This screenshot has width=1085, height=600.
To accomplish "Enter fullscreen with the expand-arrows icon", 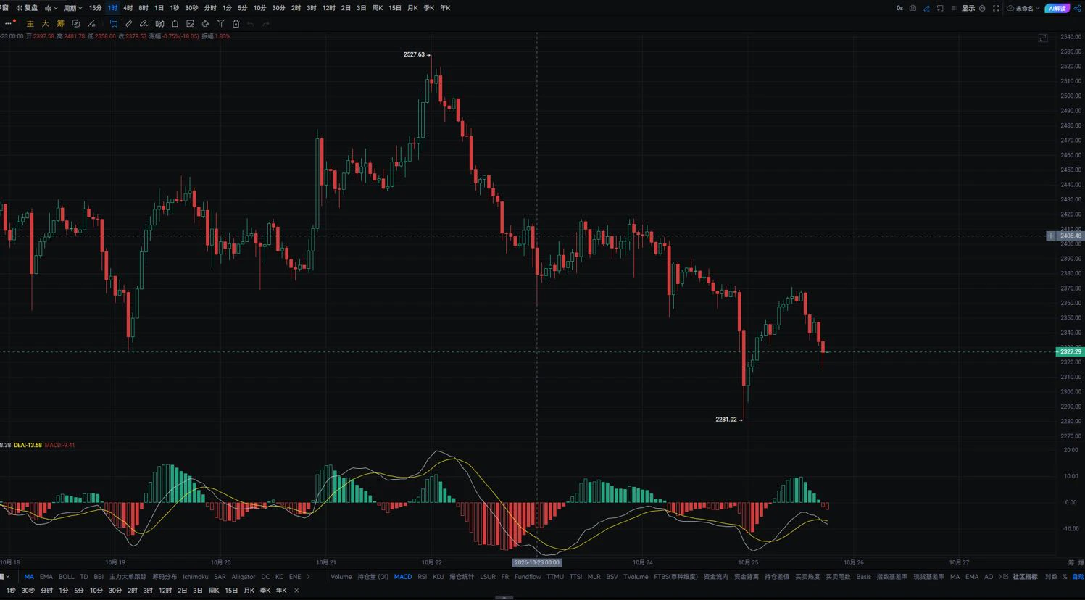I will 996,8.
